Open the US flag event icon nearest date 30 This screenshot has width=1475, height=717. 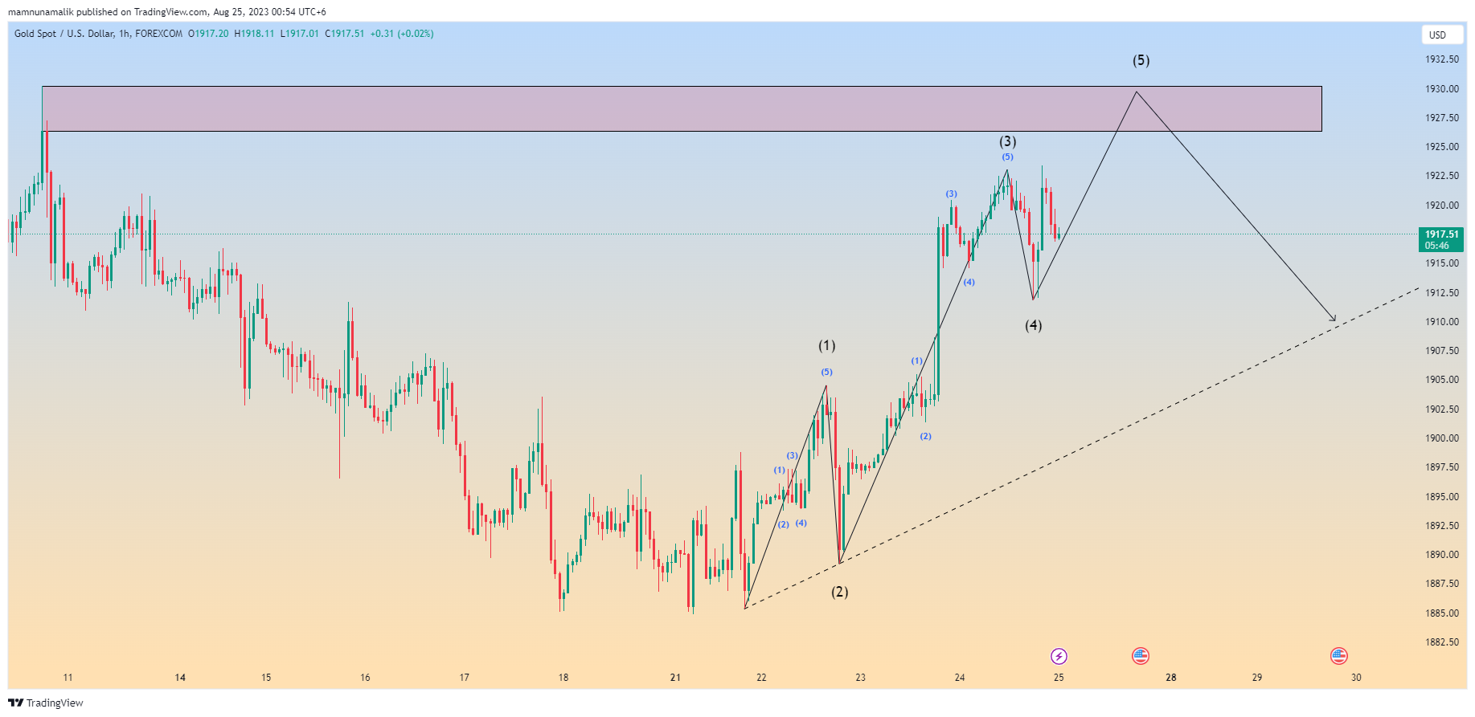[1338, 656]
